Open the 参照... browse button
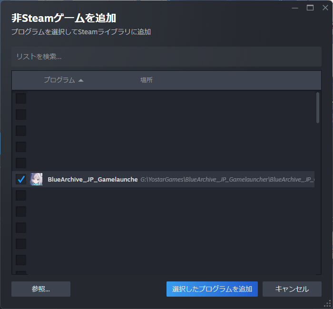333x309 pixels. [41, 289]
